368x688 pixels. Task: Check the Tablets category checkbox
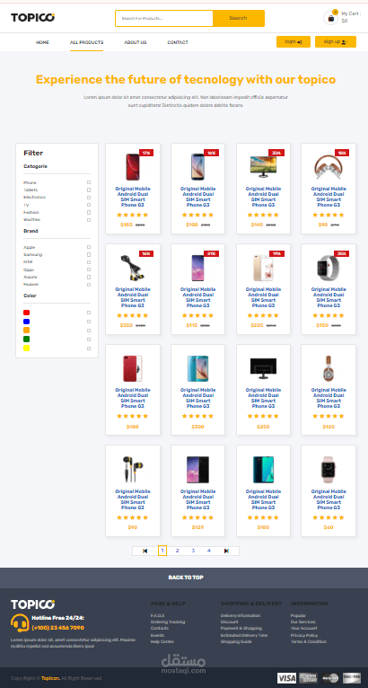coord(89,190)
